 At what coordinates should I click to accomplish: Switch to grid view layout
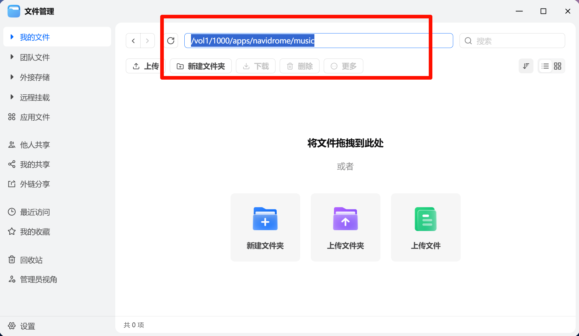[558, 66]
